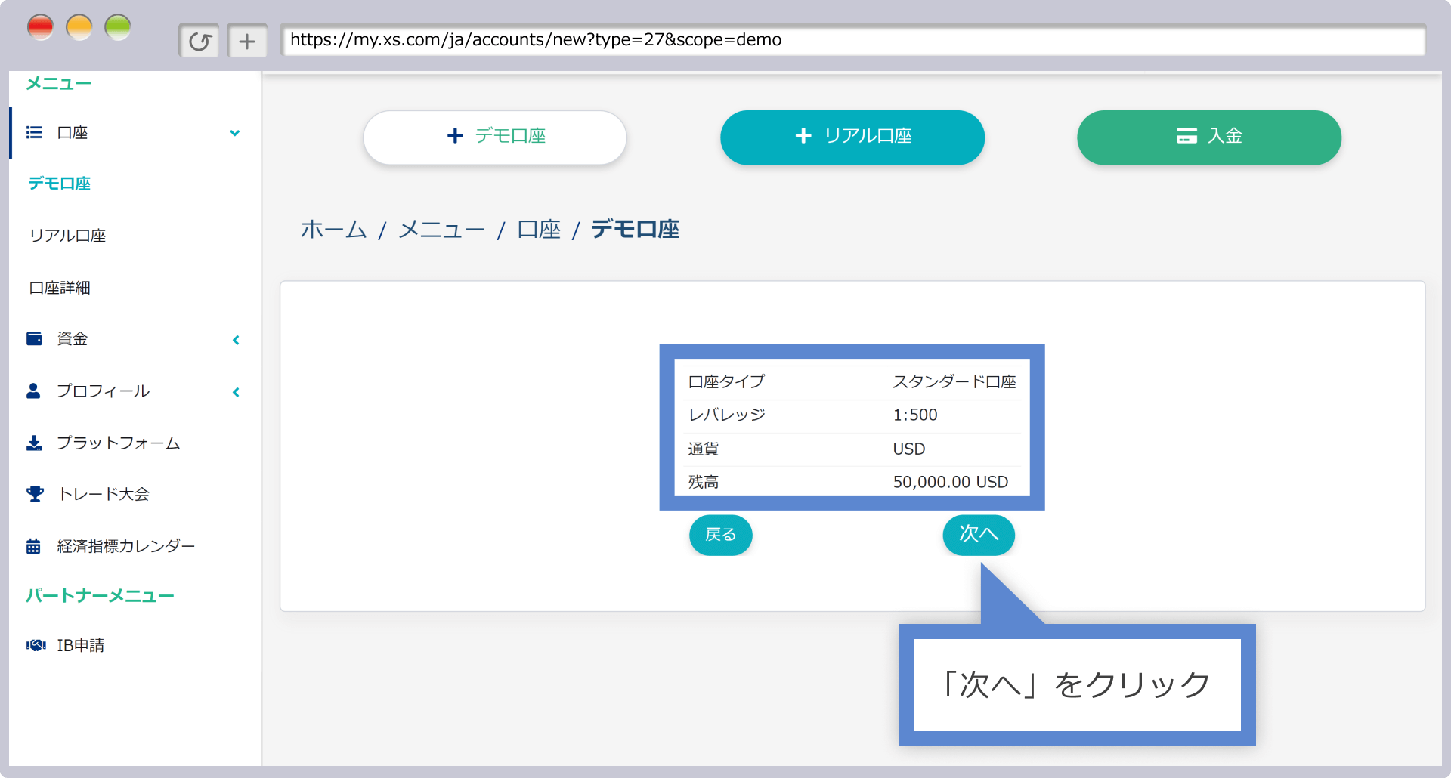
Task: Click the 次へ next button
Action: (979, 535)
